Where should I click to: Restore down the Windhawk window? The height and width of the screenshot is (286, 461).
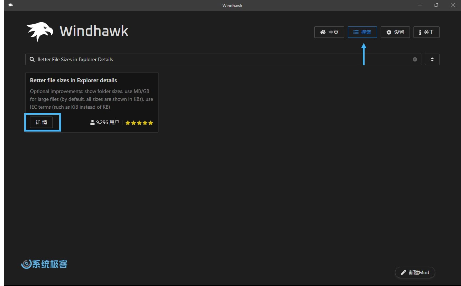436,5
